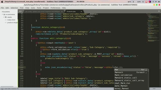Click line number 92 in the gutter

(22, 38)
